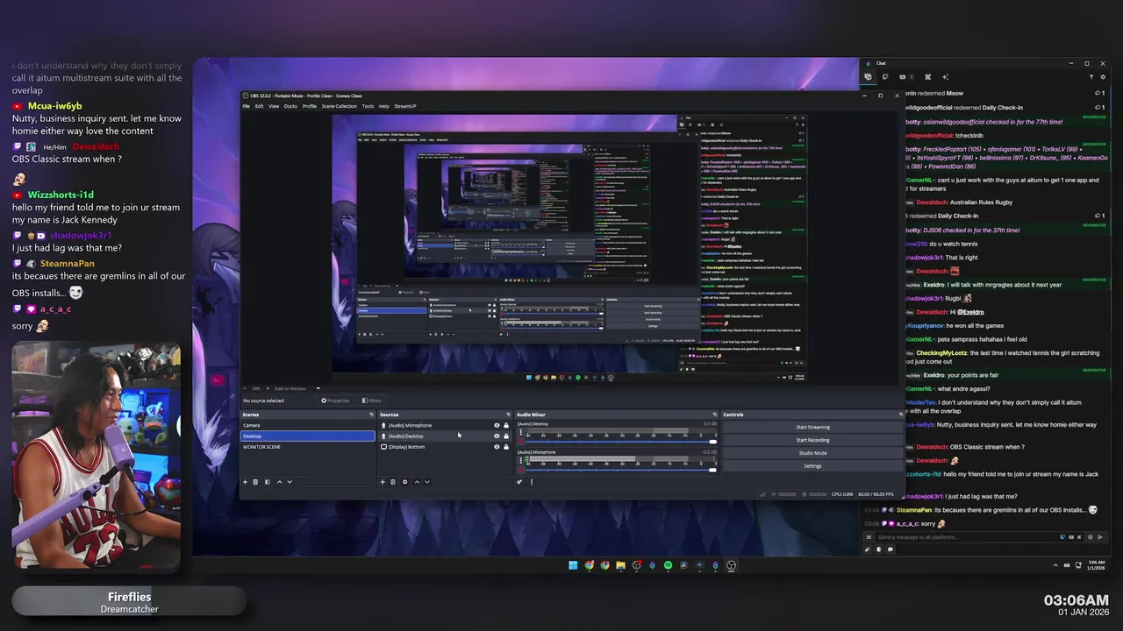This screenshot has height=631, width=1123.
Task: Open scene filters icon in Scenes dock
Action: pos(268,482)
